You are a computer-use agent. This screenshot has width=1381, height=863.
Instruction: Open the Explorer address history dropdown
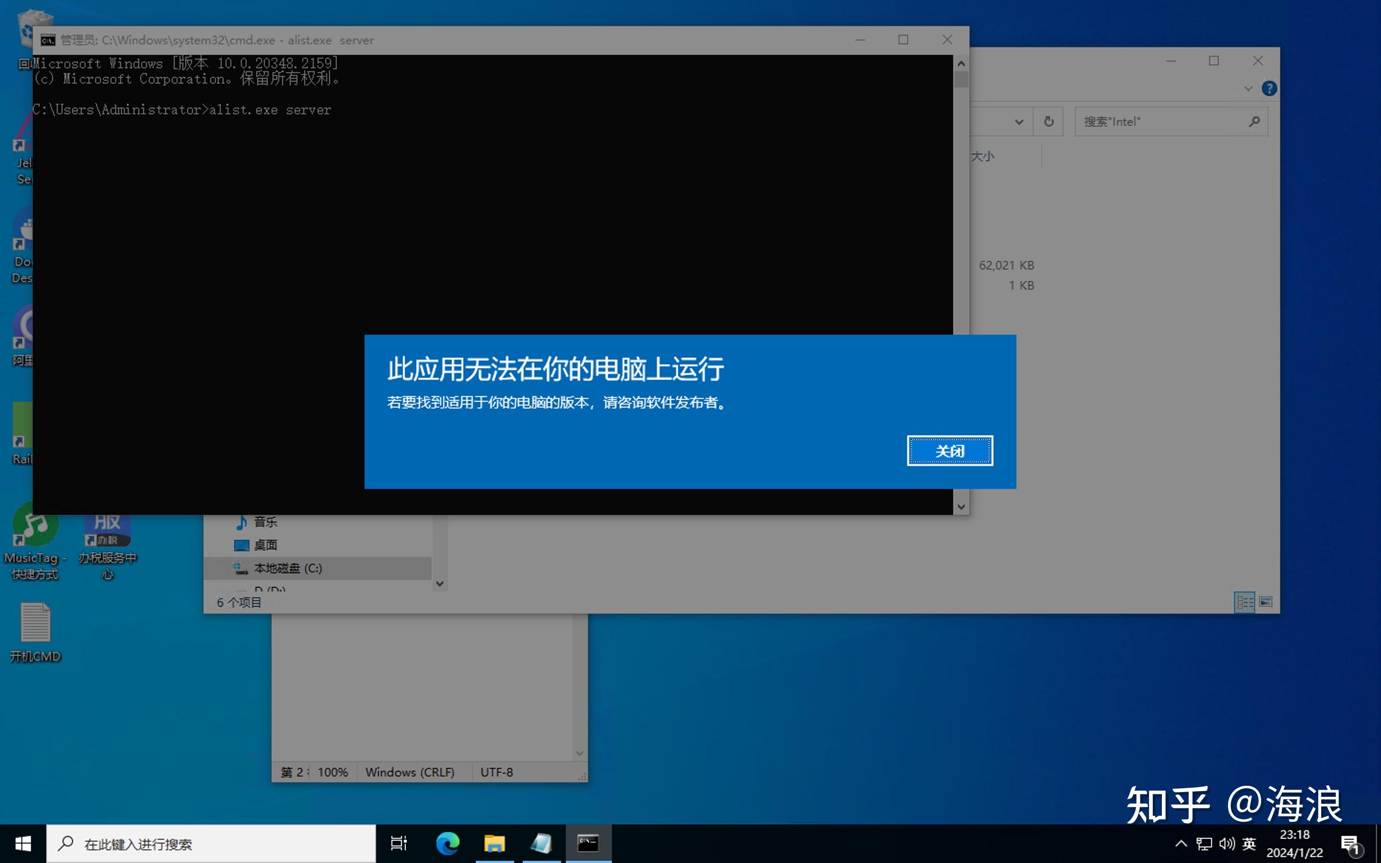pos(1018,122)
